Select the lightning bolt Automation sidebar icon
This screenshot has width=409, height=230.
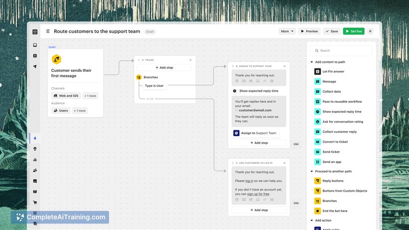tap(35, 138)
